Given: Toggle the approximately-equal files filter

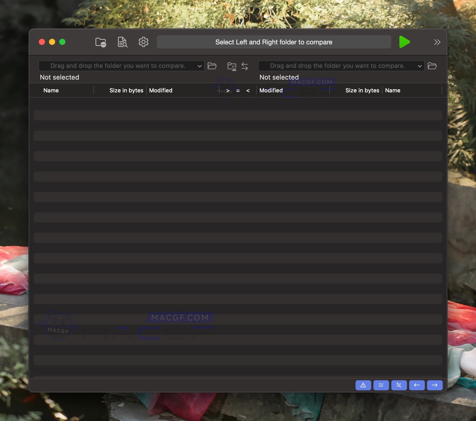Looking at the screenshot, I should (381, 385).
